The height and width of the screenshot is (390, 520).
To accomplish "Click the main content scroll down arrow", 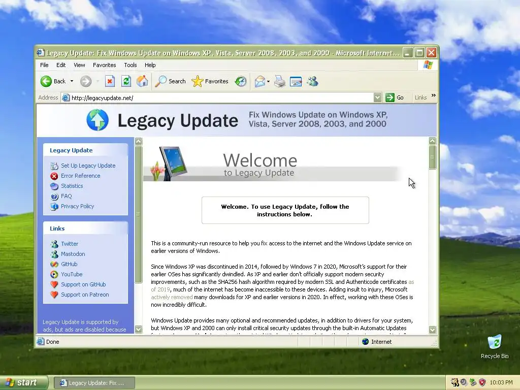I will [433, 330].
